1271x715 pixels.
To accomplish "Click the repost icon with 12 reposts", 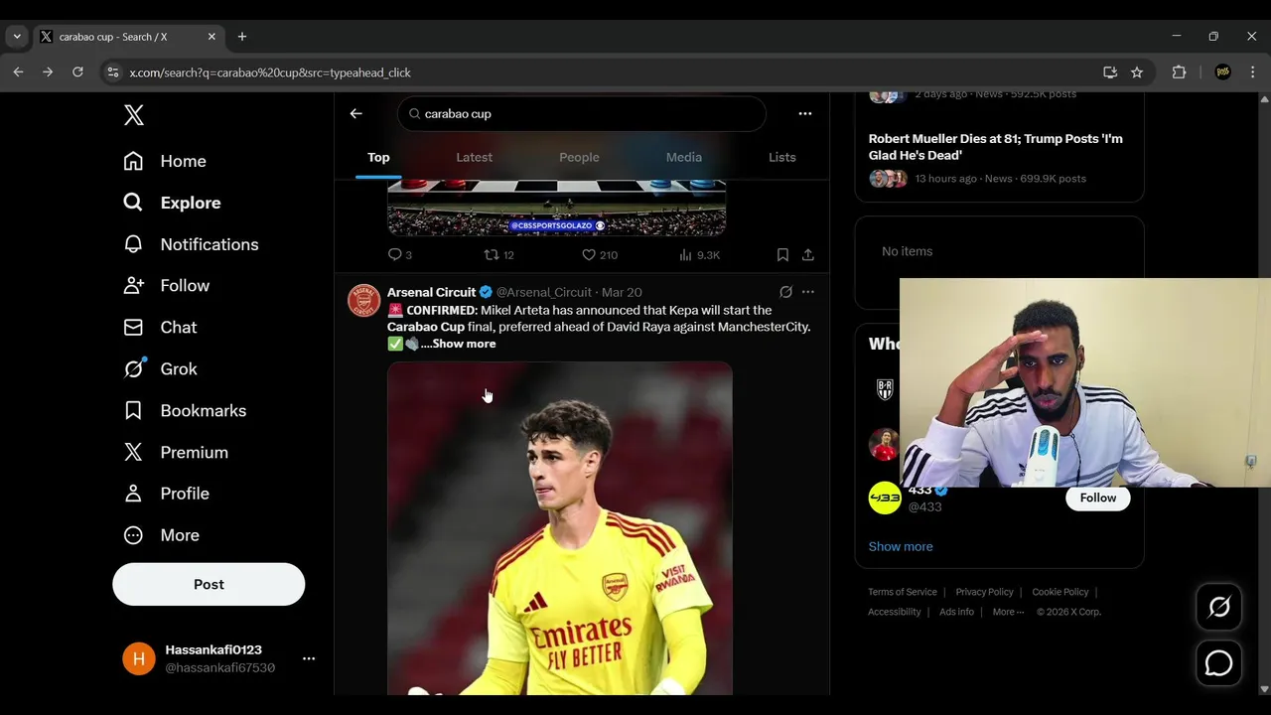I will pos(498,255).
